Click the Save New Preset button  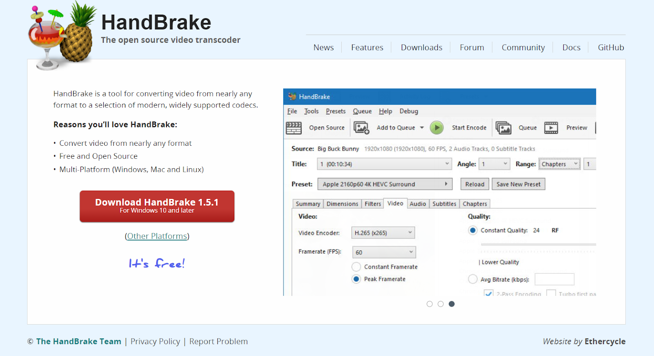click(x=518, y=184)
